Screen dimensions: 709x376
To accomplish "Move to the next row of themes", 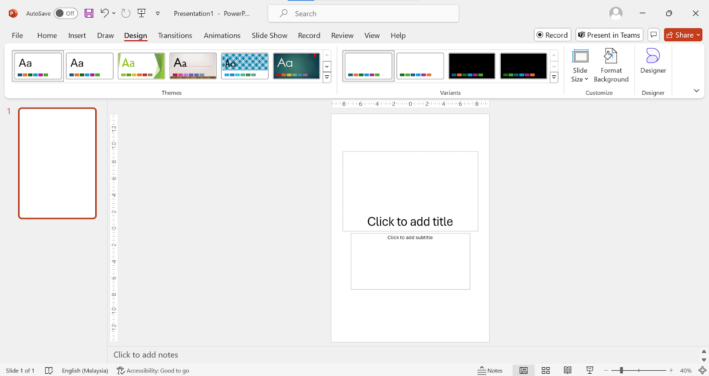I will (327, 66).
